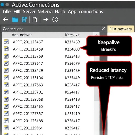This screenshot has height=135, width=135.
Task: Click the back arrow toolbar icon
Action: pos(6,20)
